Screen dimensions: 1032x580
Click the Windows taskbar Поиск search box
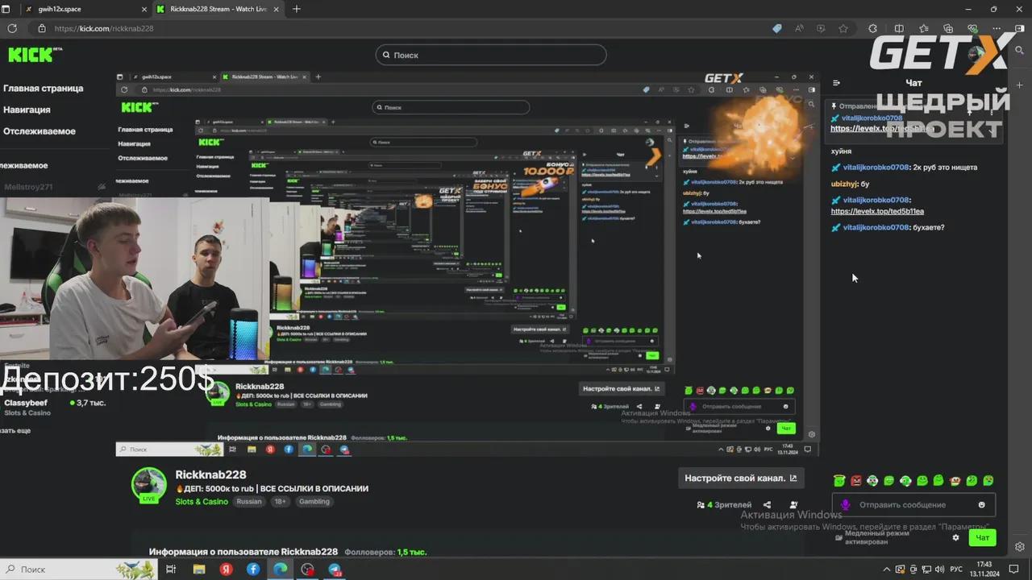click(x=77, y=570)
